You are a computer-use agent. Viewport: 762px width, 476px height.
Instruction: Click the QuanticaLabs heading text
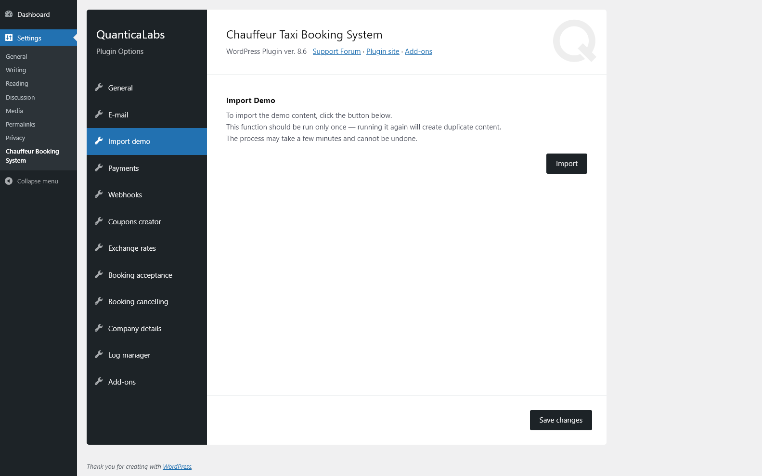point(130,35)
